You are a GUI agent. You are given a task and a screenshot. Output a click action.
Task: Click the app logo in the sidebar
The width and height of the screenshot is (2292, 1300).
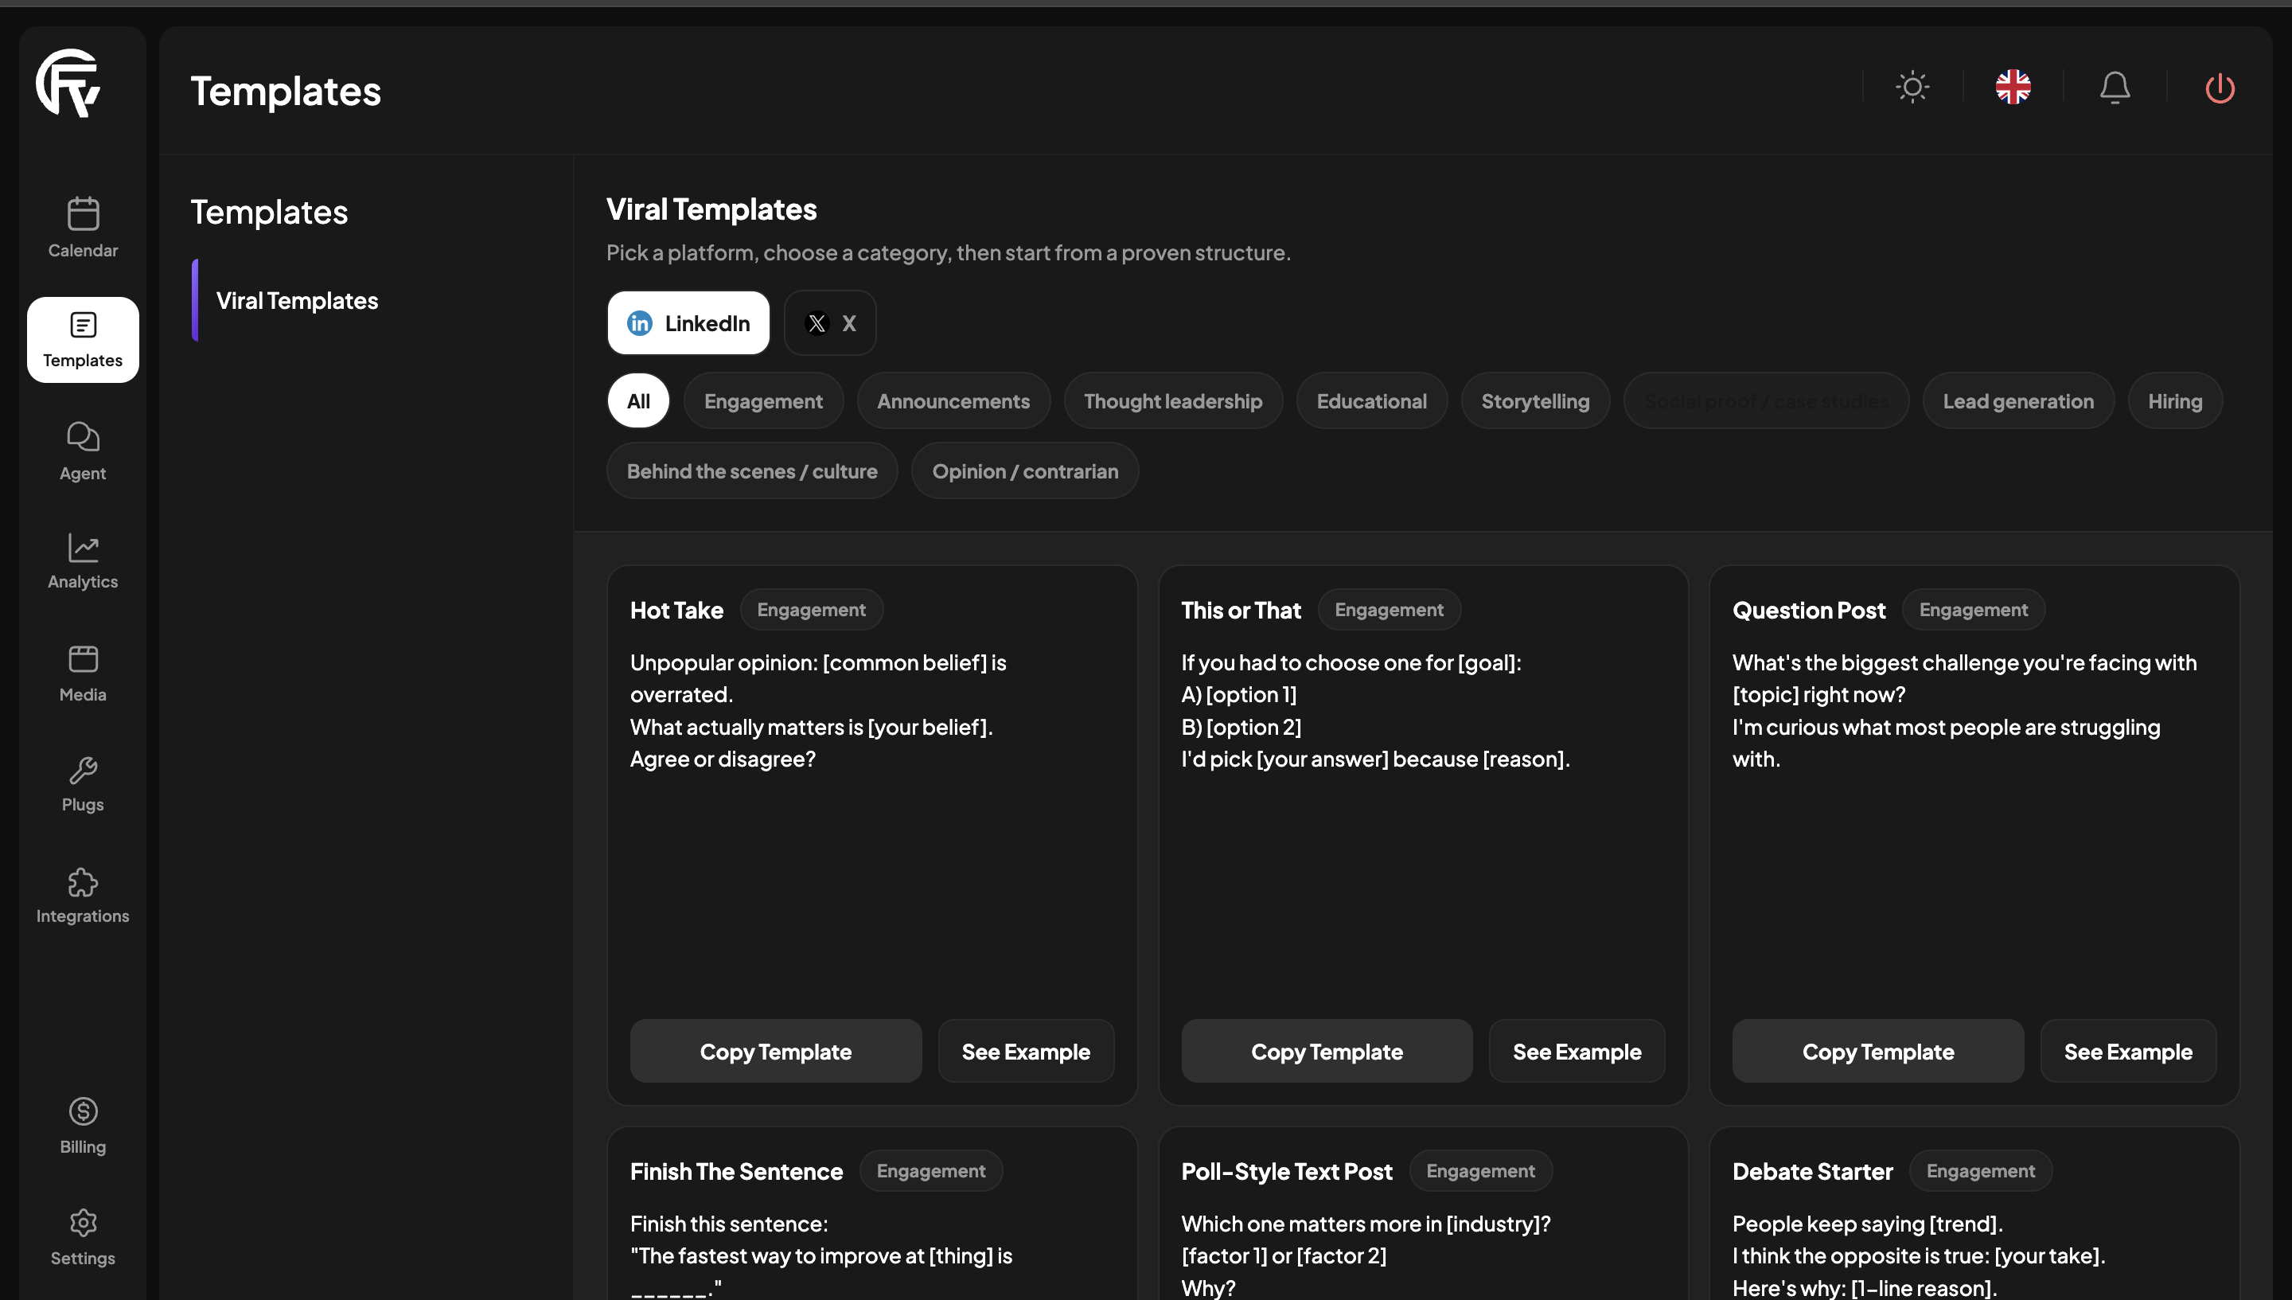[x=68, y=83]
